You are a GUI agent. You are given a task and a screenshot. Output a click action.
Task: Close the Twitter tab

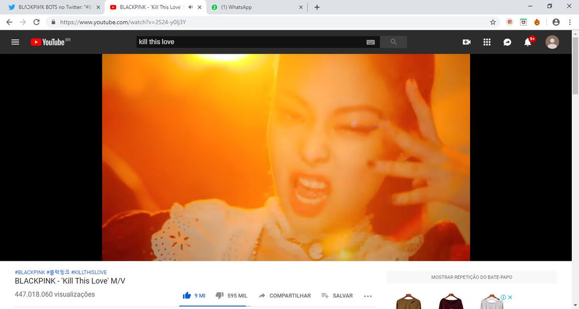point(98,7)
